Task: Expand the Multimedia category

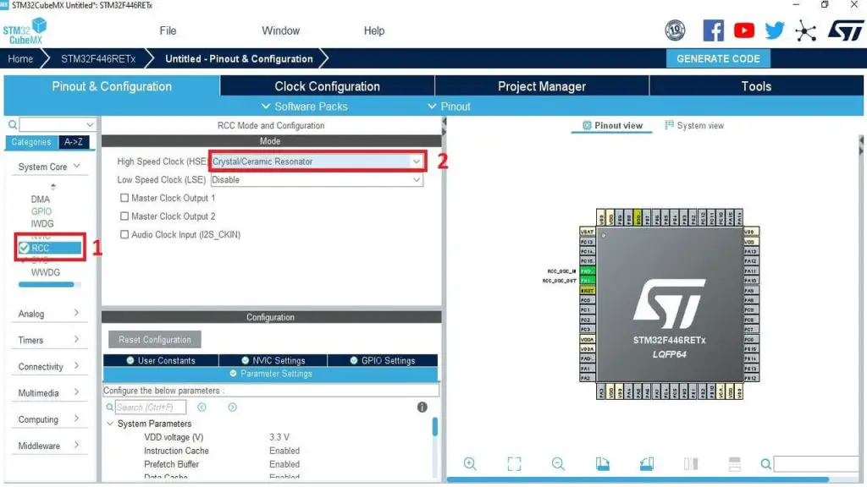Action: point(48,393)
